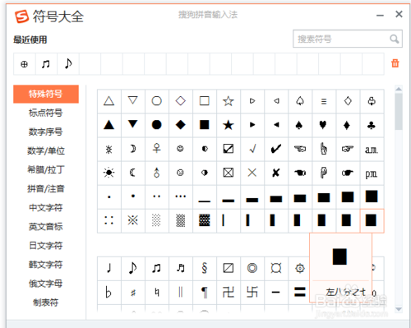Insert bold cross ✘ symbol
411x328 pixels.
coord(276,173)
